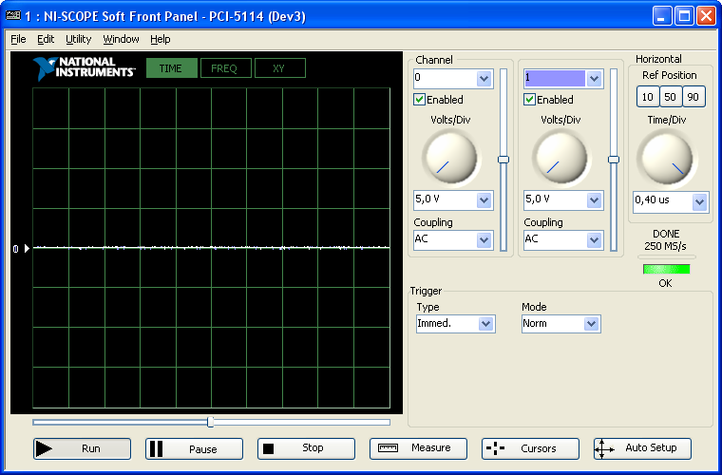Open the channel 0 selector dropdown
The height and width of the screenshot is (475, 722).
tap(484, 79)
